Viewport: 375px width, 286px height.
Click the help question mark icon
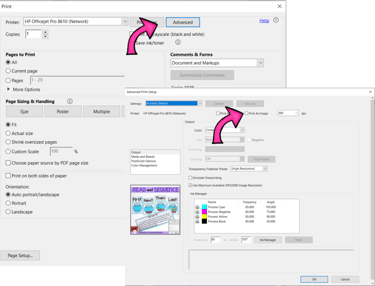pos(276,20)
